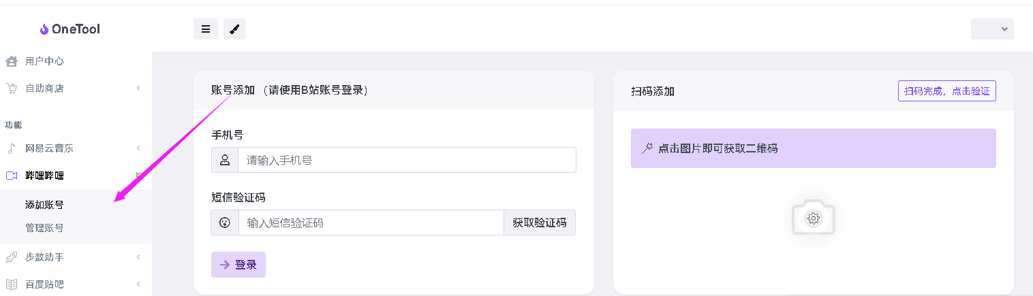Click the OneTool flame logo
This screenshot has height=296, width=1033.
tap(44, 29)
